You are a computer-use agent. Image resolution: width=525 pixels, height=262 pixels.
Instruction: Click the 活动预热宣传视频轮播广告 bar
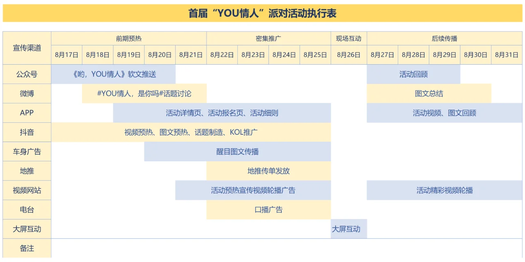(253, 190)
